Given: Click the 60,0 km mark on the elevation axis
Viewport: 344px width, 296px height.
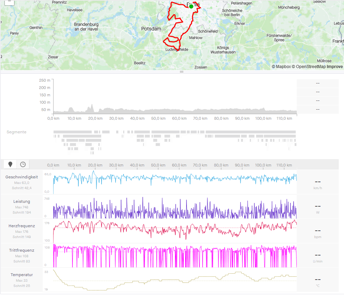Looking at the screenshot, I should pos(179,118).
